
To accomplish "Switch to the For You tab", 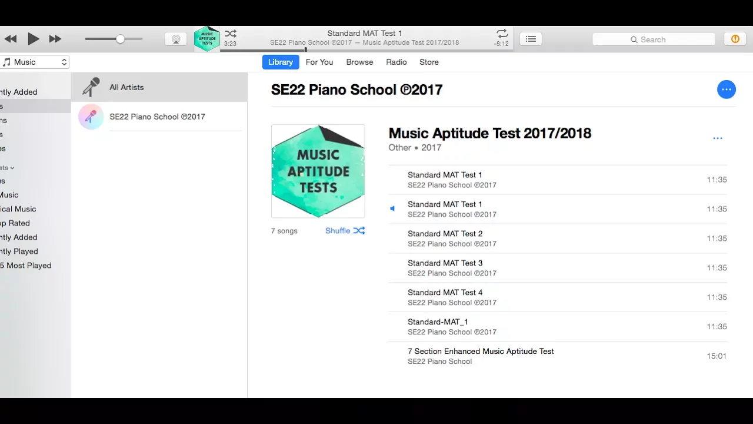I will click(x=319, y=62).
